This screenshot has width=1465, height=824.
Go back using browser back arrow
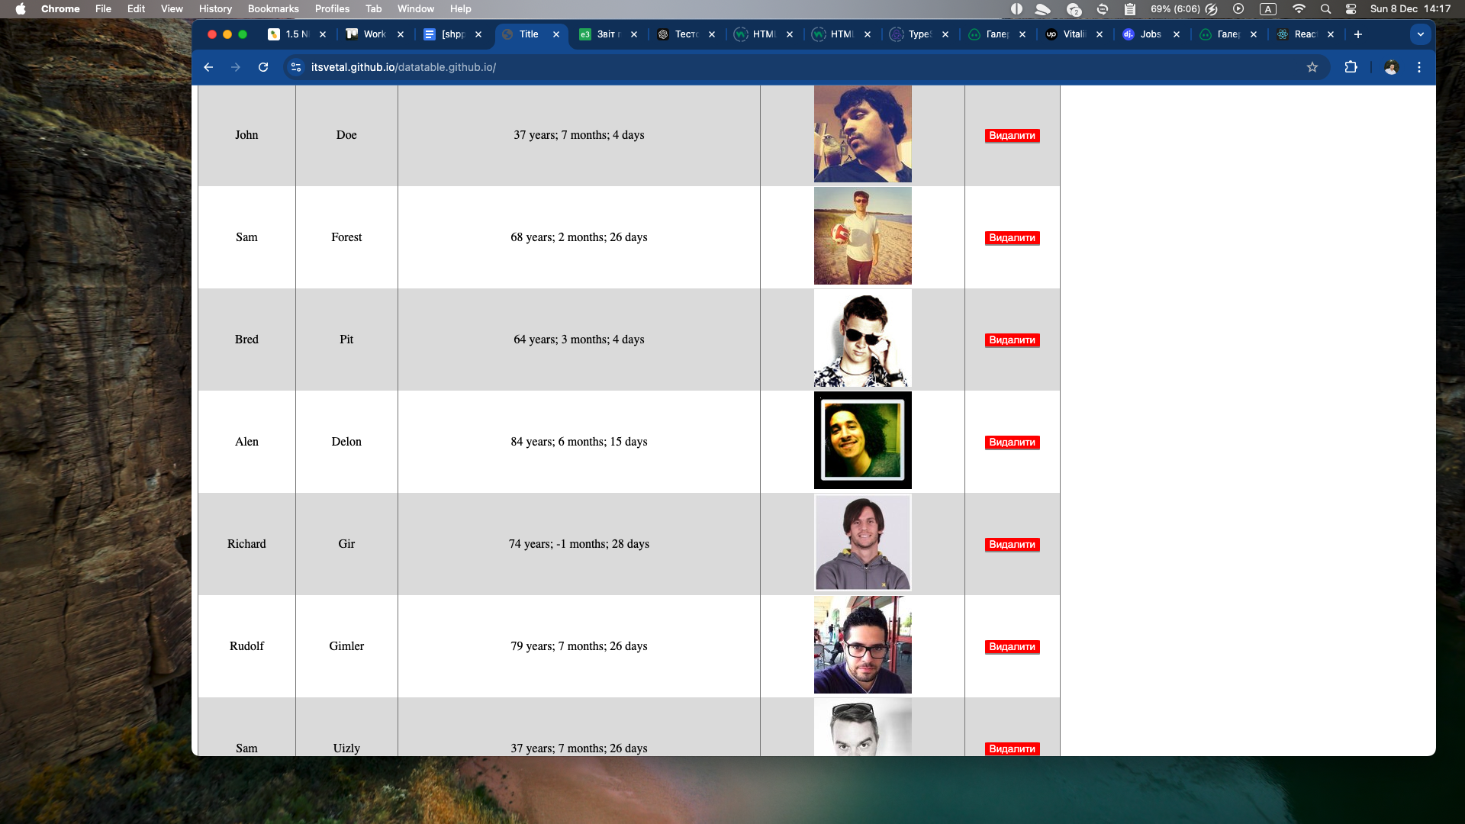point(208,67)
